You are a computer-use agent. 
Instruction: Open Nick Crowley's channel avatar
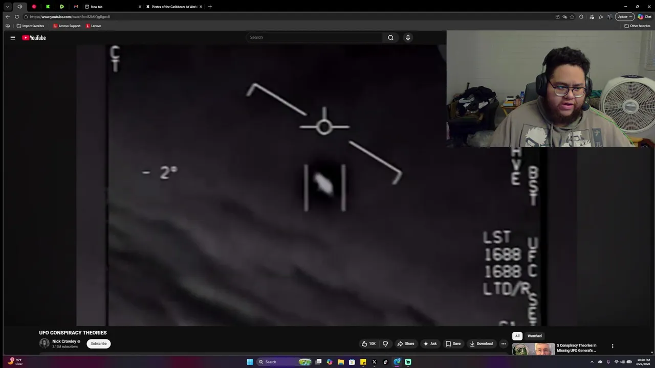tap(45, 343)
